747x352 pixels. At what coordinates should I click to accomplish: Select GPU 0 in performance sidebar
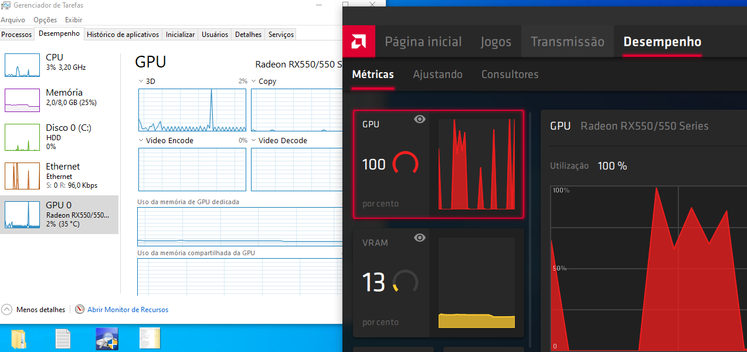(x=59, y=214)
